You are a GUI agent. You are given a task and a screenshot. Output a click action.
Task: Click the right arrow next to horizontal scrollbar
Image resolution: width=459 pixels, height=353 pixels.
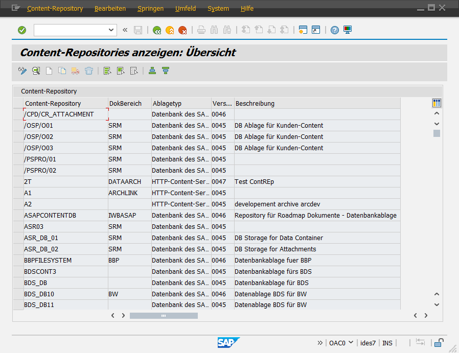[123, 316]
